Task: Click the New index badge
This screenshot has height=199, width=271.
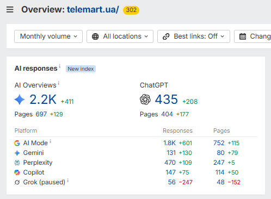Action: (x=81, y=69)
